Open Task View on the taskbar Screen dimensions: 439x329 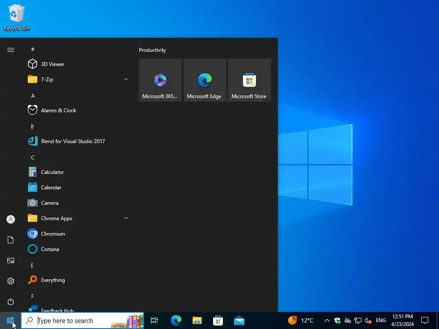pos(154,320)
